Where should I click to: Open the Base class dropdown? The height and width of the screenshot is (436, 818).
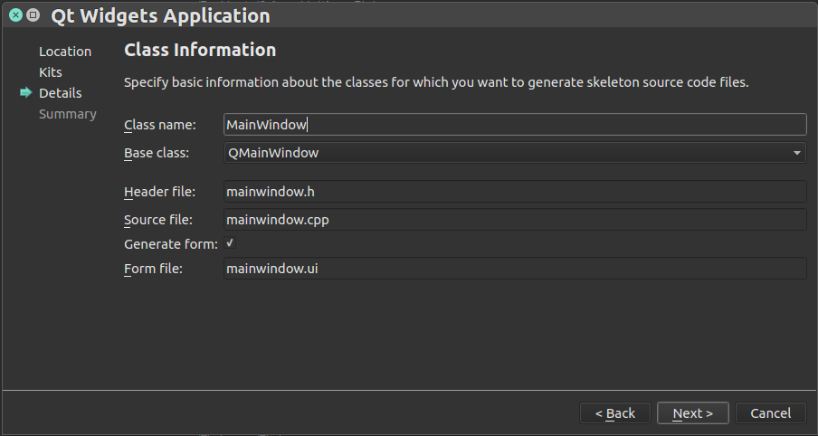(x=515, y=153)
